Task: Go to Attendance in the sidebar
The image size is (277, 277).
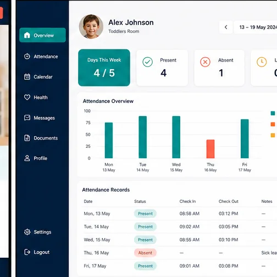Action: [x=41, y=57]
